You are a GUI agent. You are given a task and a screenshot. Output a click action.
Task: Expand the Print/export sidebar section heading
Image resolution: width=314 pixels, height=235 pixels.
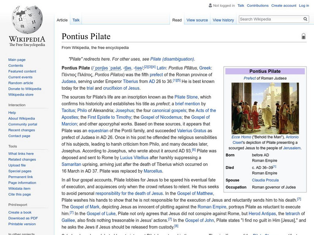pos(18,204)
